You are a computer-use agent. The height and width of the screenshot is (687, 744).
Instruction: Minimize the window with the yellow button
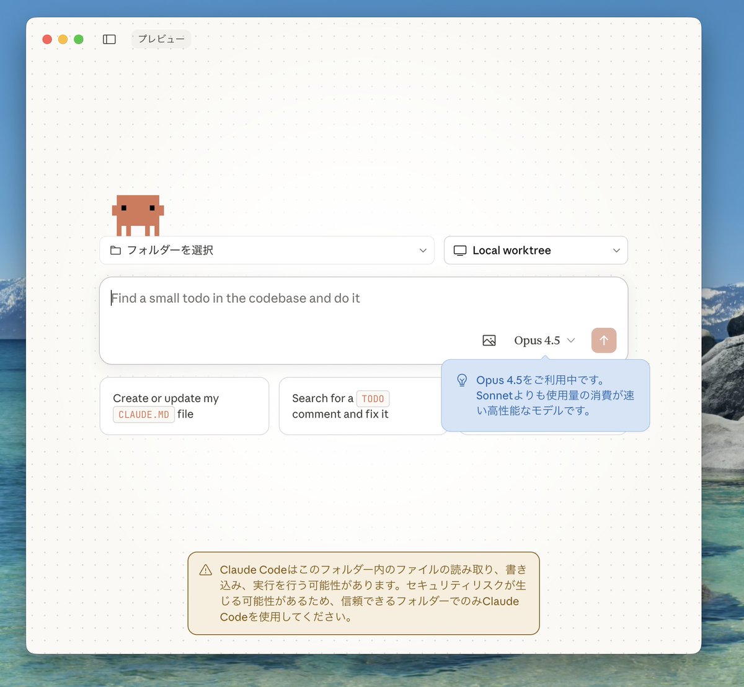pos(63,39)
